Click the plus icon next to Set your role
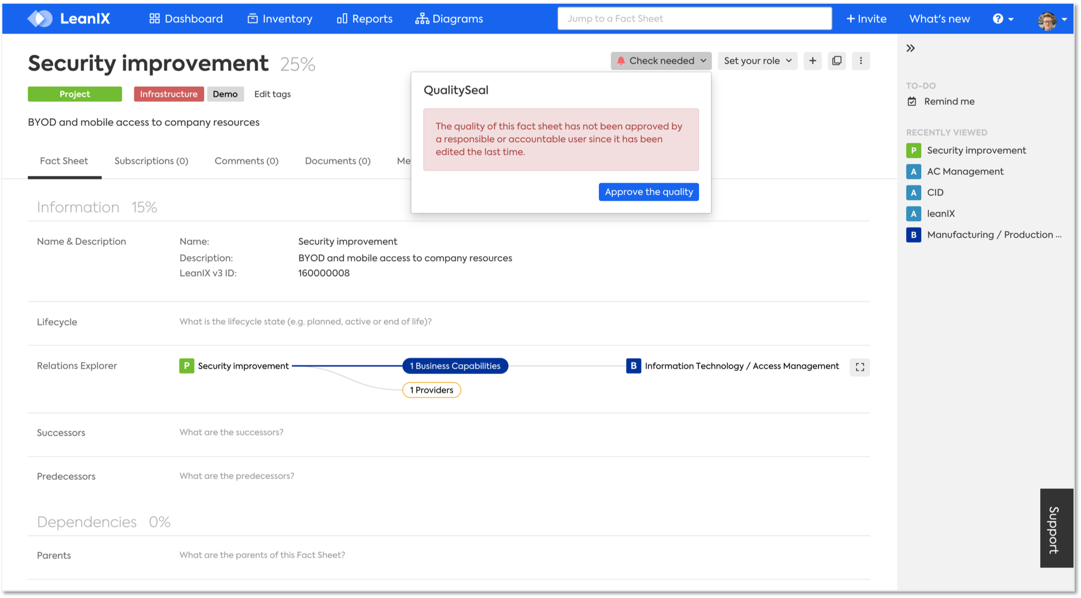This screenshot has width=1081, height=598. click(x=812, y=61)
